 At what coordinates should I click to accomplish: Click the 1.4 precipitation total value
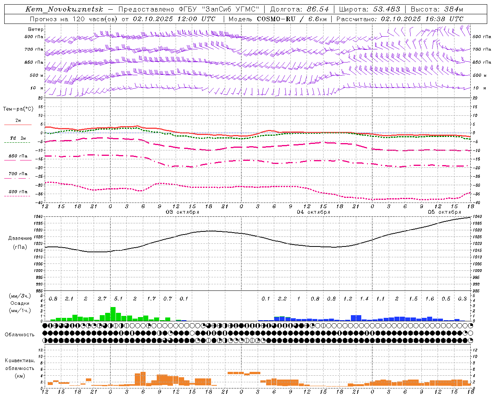tap(364, 299)
